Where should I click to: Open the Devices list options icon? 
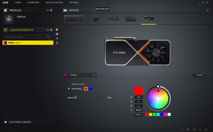pyautogui.click(x=208, y=10)
